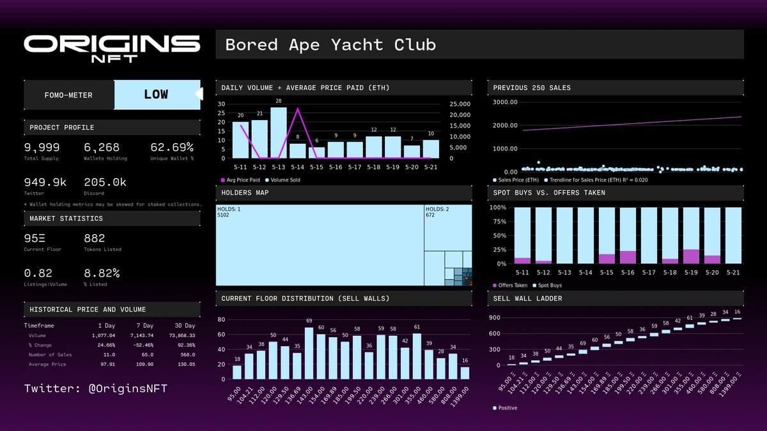Click the avg price line peak at 5-14
Image resolution: width=767 pixels, height=431 pixels.
point(298,109)
